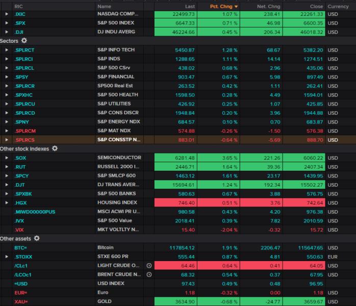Screen dimensions: 356x306
Task: Click the clock icon on BRENT CRUDE row
Action: pos(149,275)
